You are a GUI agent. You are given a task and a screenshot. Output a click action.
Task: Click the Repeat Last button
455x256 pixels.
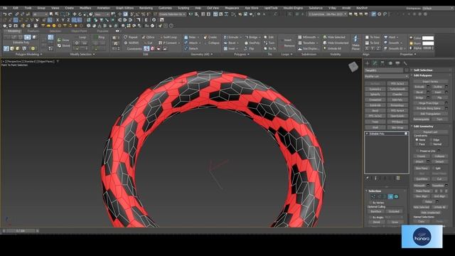click(430, 132)
